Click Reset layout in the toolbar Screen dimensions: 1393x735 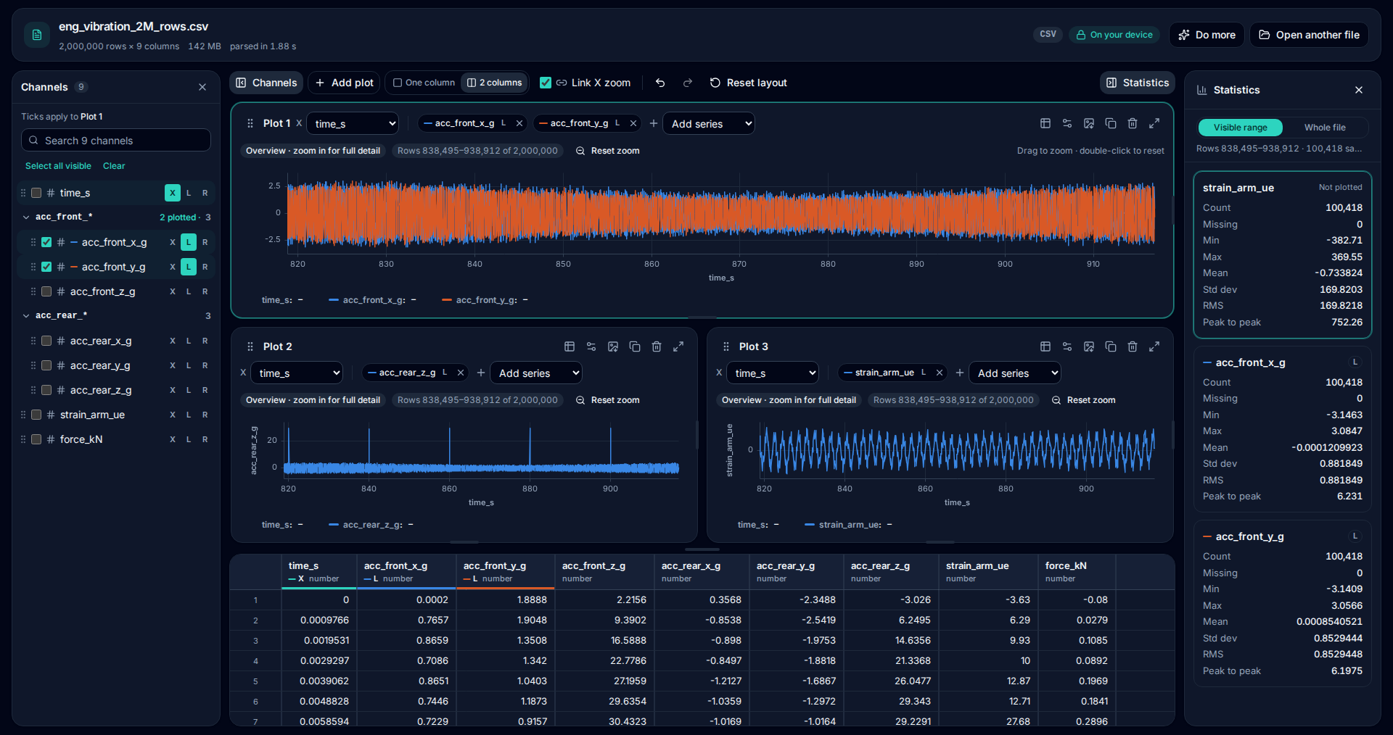tap(748, 83)
